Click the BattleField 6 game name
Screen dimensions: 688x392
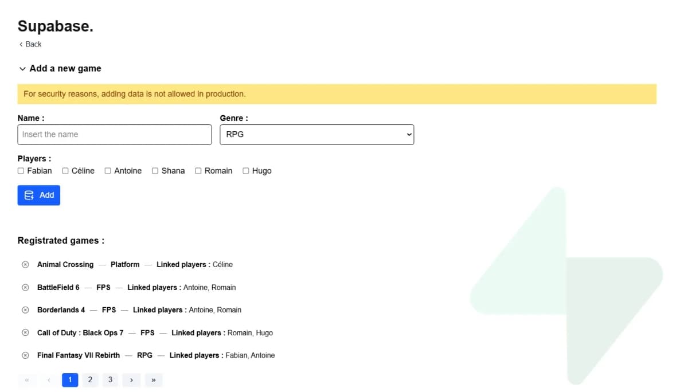click(58, 288)
